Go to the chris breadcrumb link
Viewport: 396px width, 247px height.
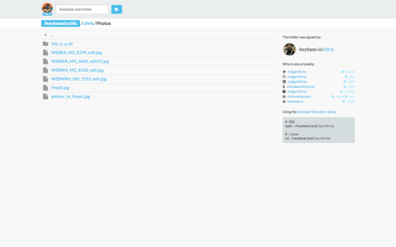[89, 23]
